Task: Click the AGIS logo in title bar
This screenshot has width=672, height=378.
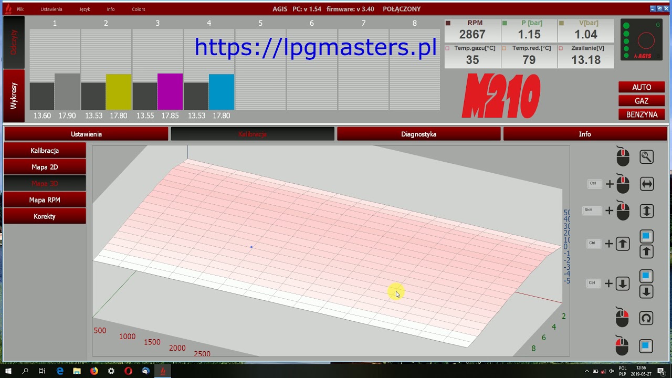Action: pyautogui.click(x=8, y=9)
